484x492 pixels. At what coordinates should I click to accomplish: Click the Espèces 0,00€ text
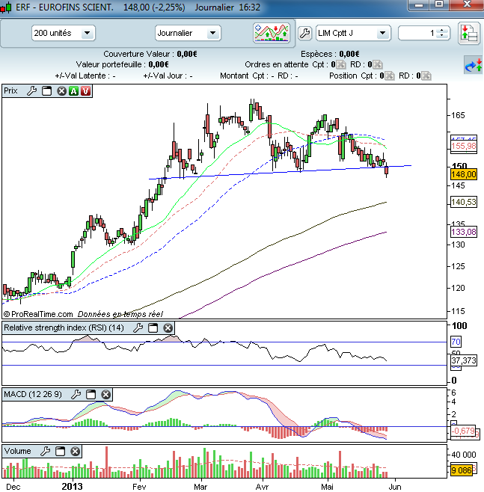(x=330, y=54)
